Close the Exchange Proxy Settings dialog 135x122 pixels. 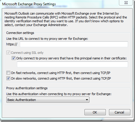coord(126,3)
